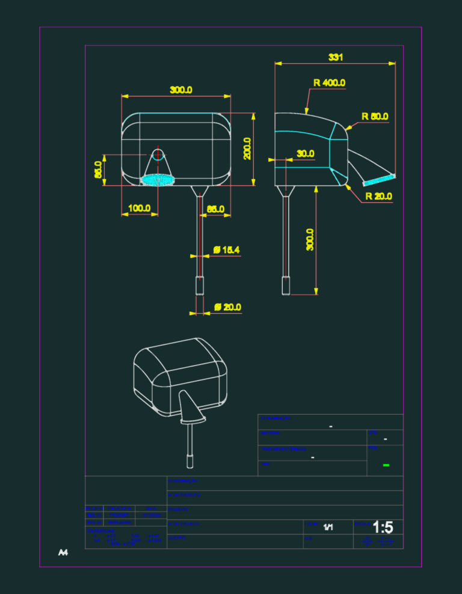Select the 200.0 height dimension text
Image resolution: width=462 pixels, height=594 pixels.
[x=247, y=148]
